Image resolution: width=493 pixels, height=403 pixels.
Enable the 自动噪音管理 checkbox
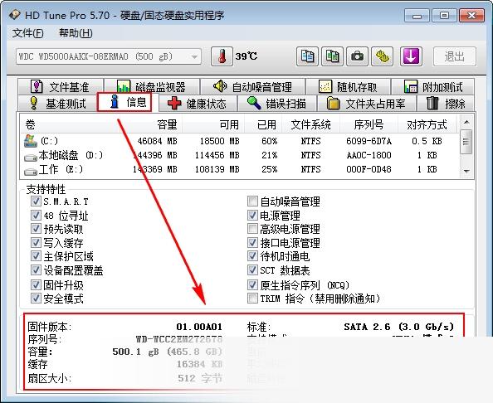(252, 201)
